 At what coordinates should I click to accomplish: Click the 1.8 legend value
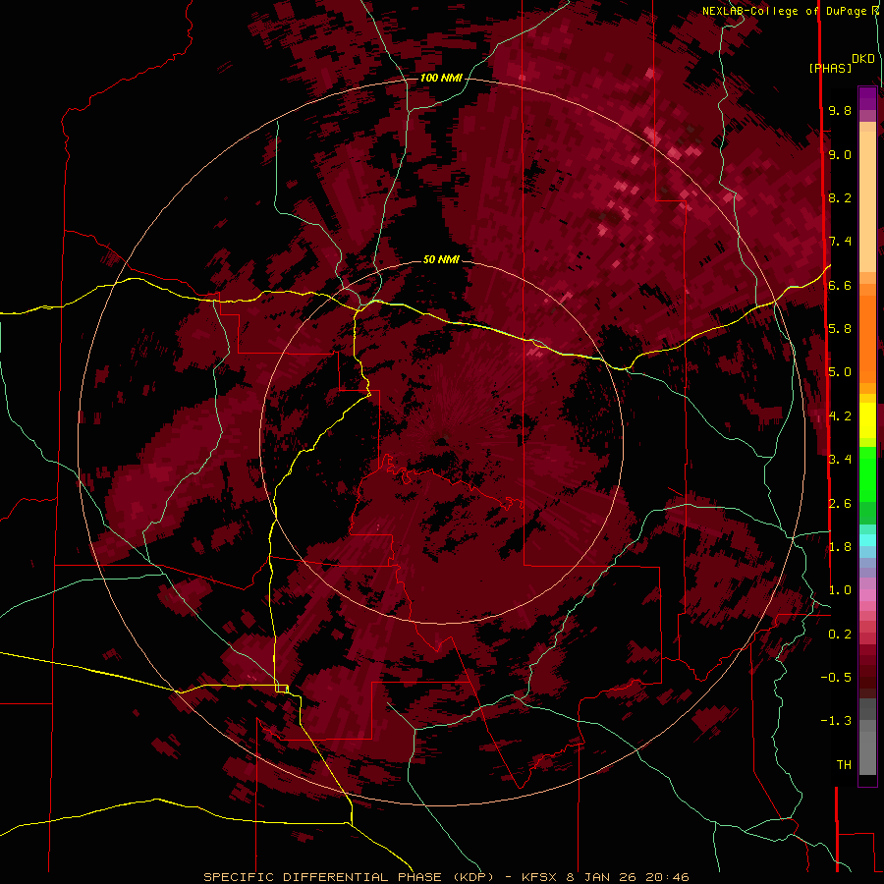click(840, 547)
